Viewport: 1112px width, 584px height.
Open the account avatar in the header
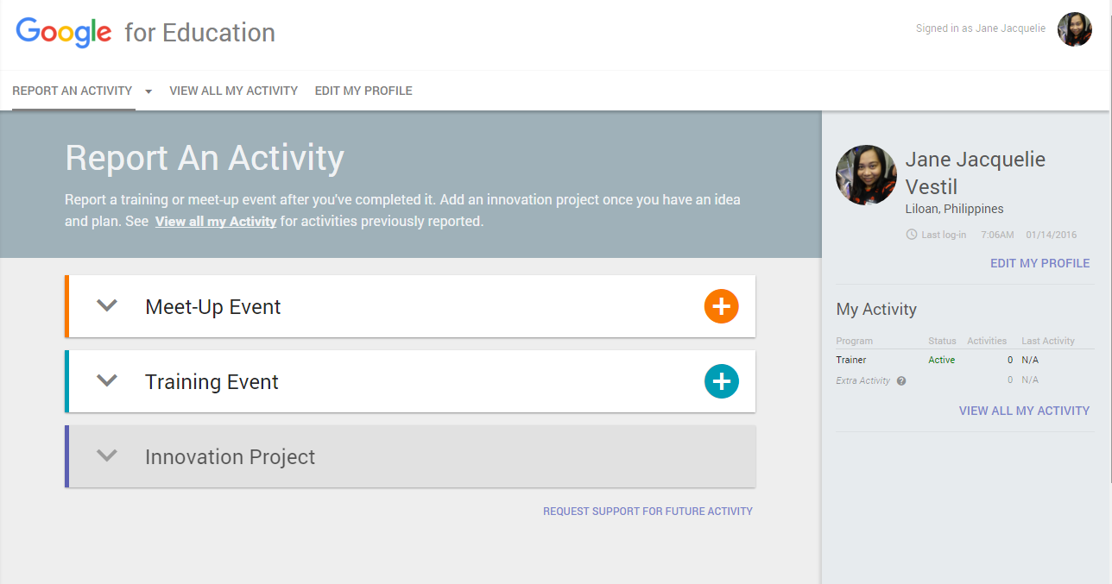pos(1074,29)
